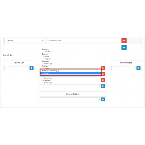Select the Account option under Account group
Screen dimensions: 145x145
[x=47, y=52]
